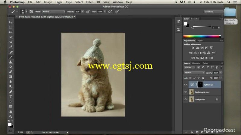Screen dimensions: 241x135
Task: Open the Flow slider dropdown
Action: coord(105,12)
